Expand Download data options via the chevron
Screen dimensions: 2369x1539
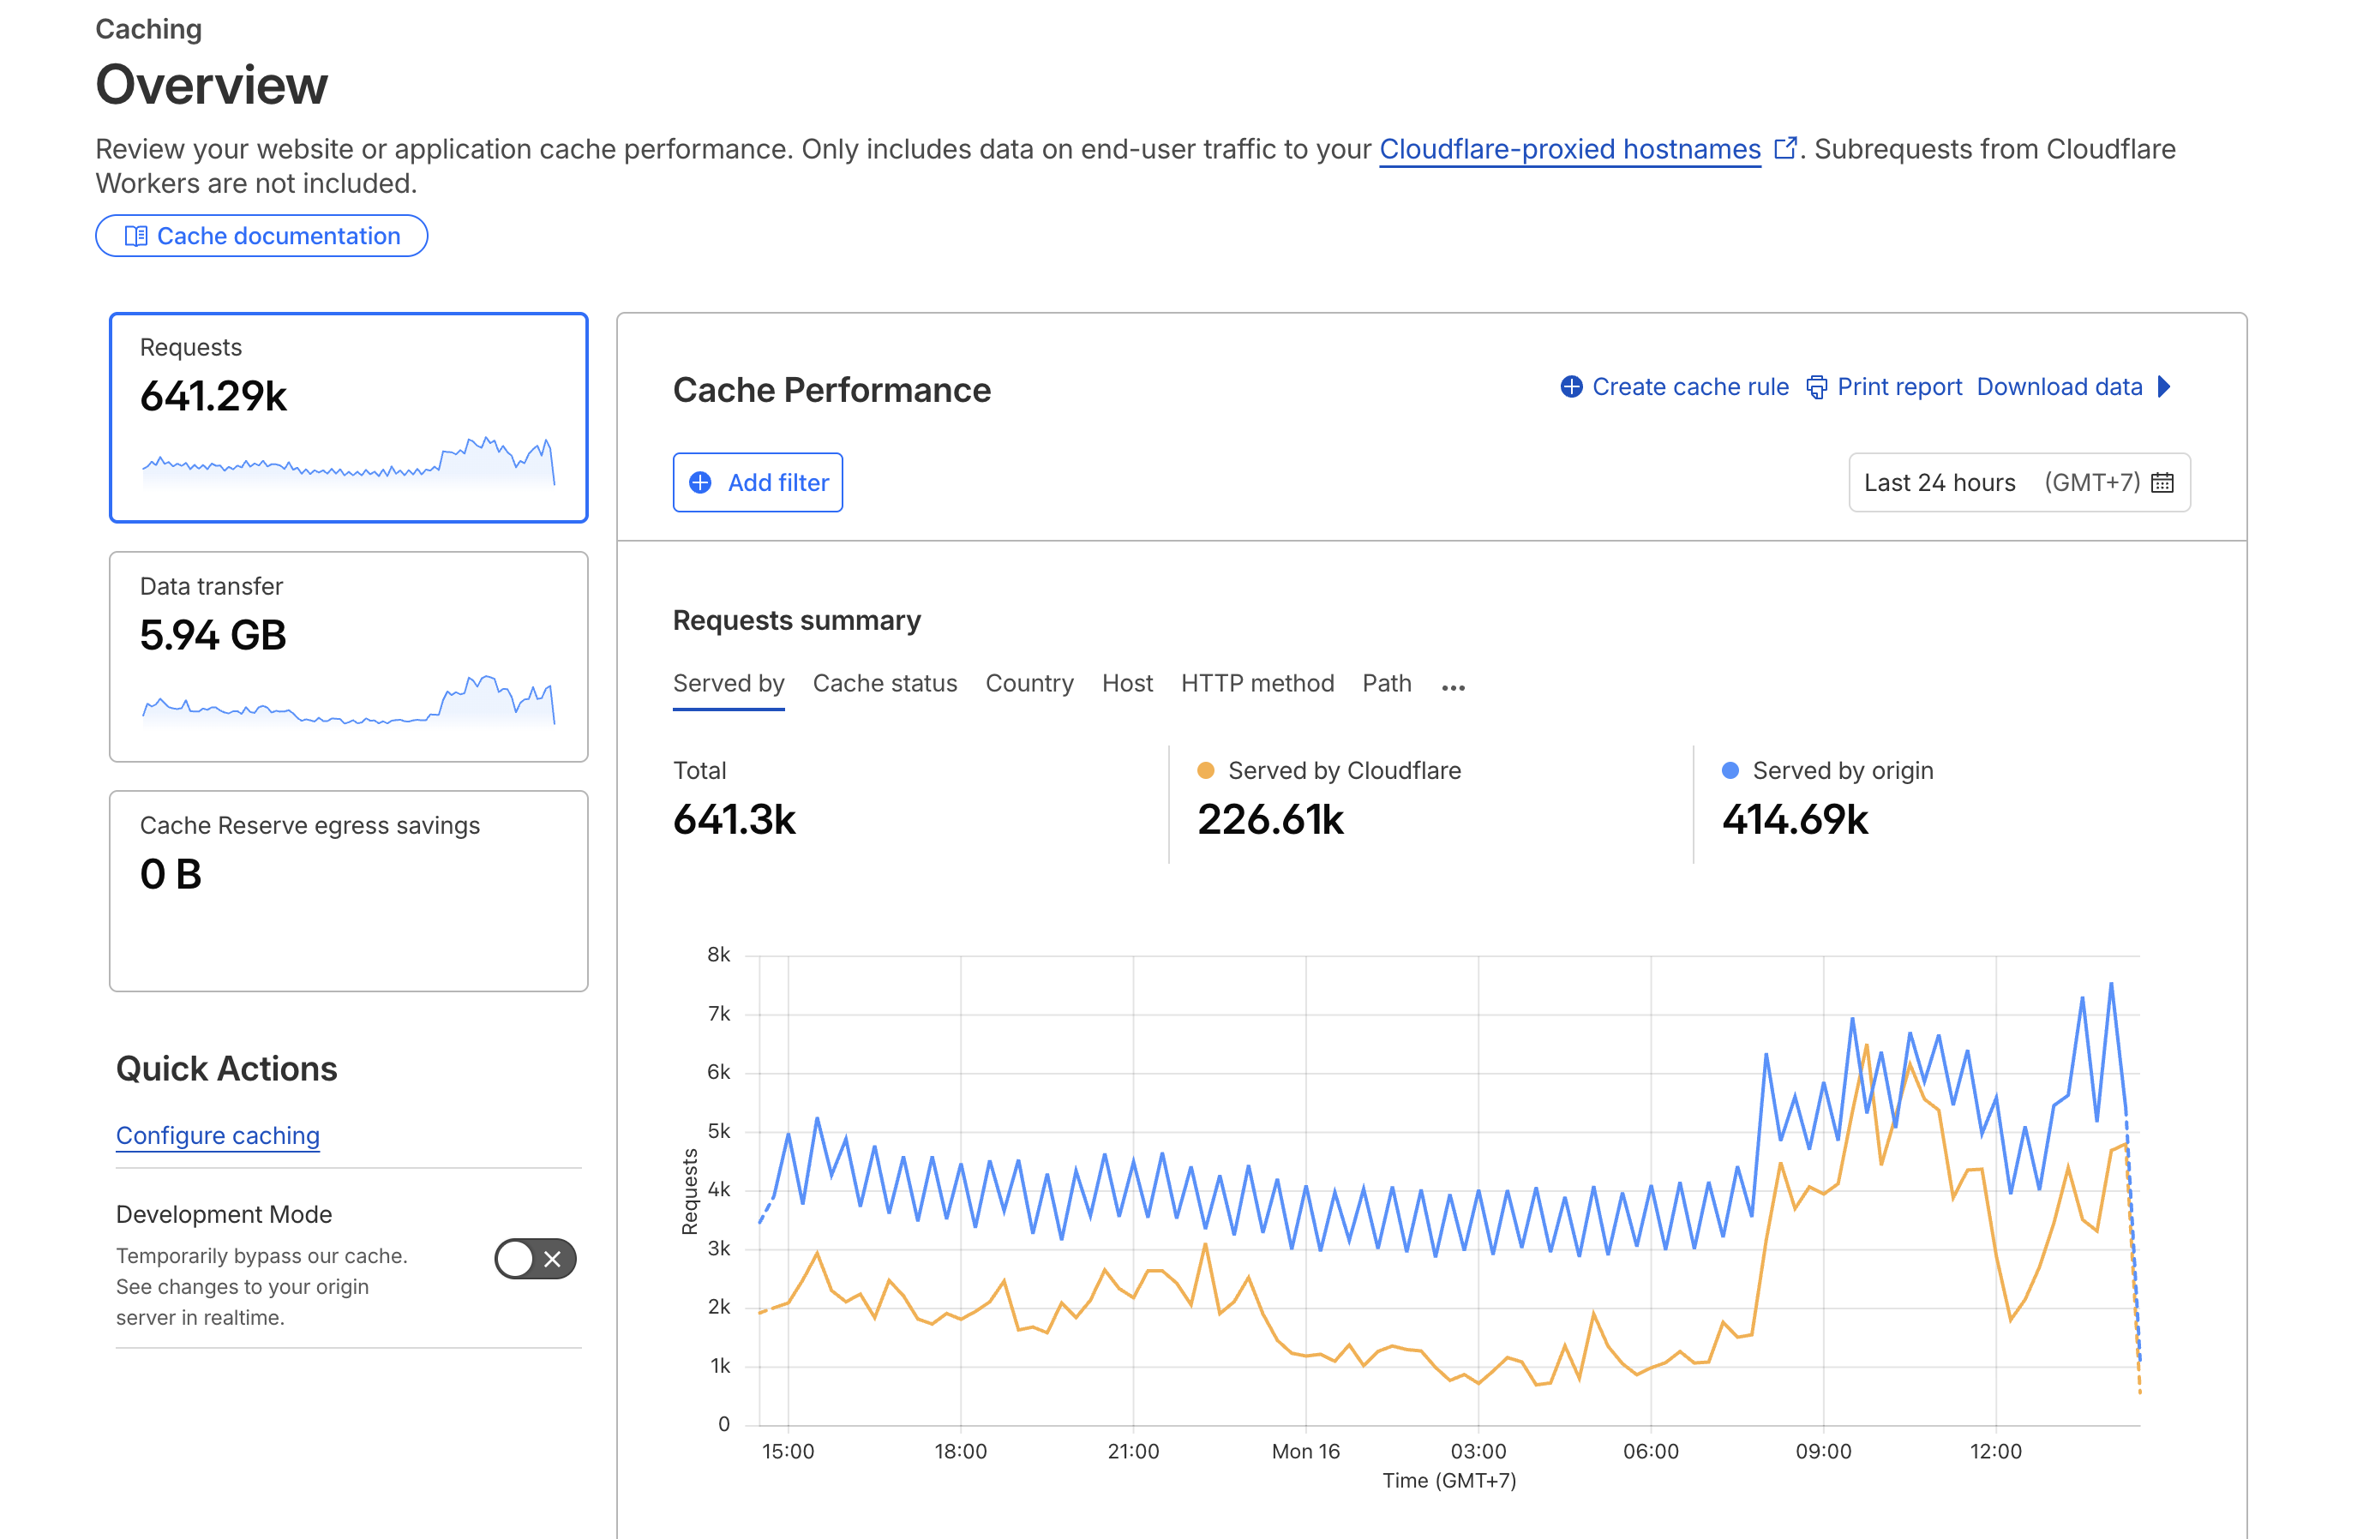tap(2166, 387)
